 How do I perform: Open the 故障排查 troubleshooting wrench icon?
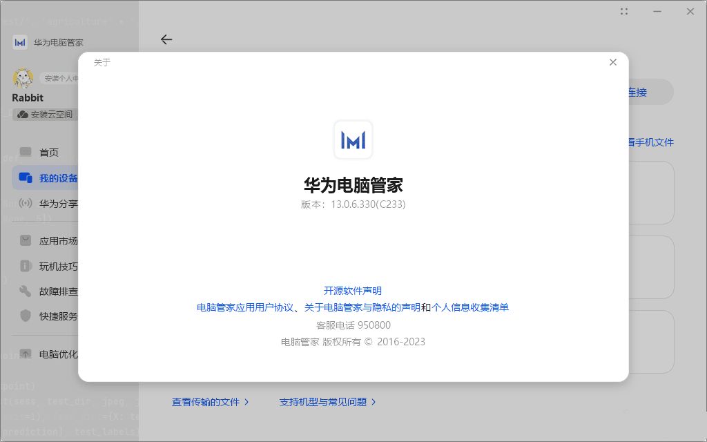click(26, 291)
